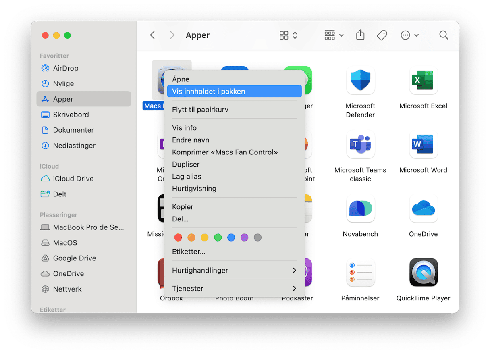This screenshot has height=354, width=490.
Task: Open Skrivebord in the sidebar
Action: pos(83,115)
